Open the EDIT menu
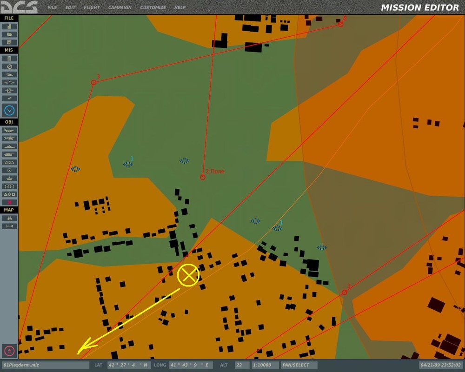465x372 pixels. point(70,7)
